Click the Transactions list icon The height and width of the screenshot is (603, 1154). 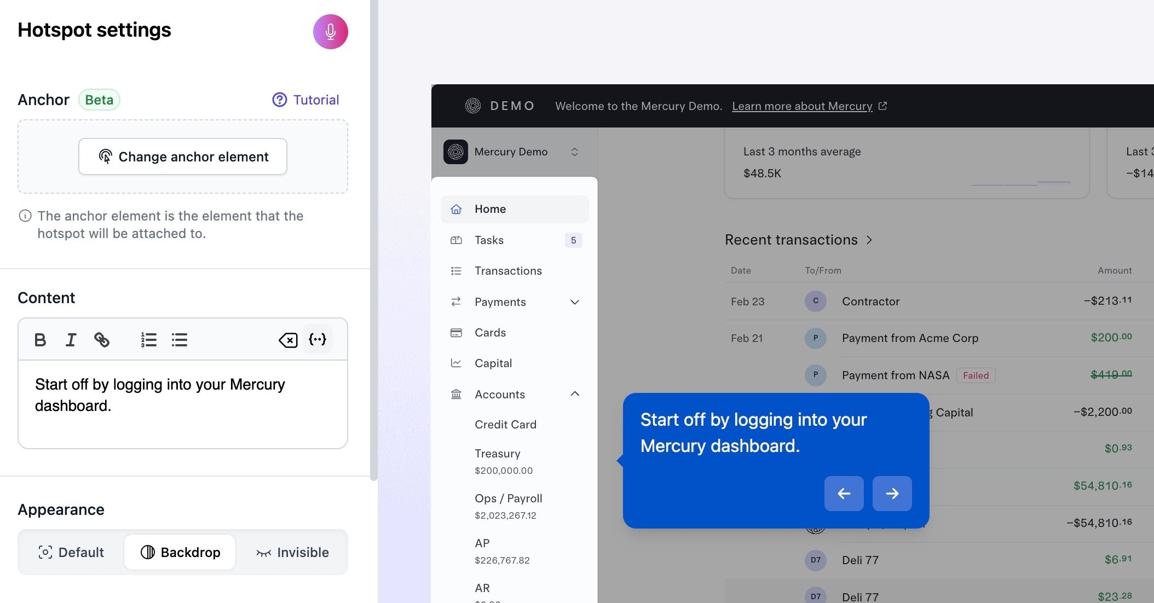pos(456,271)
